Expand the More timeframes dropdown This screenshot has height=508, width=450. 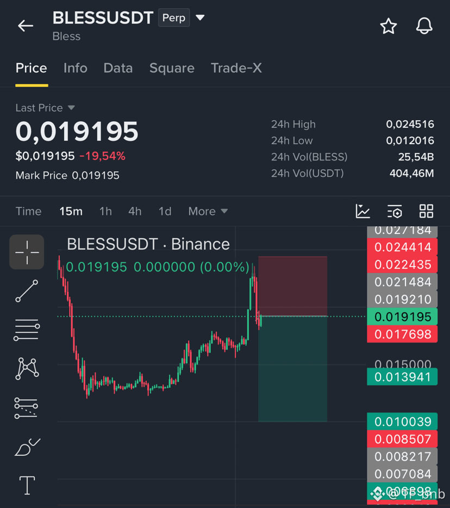pyautogui.click(x=208, y=211)
